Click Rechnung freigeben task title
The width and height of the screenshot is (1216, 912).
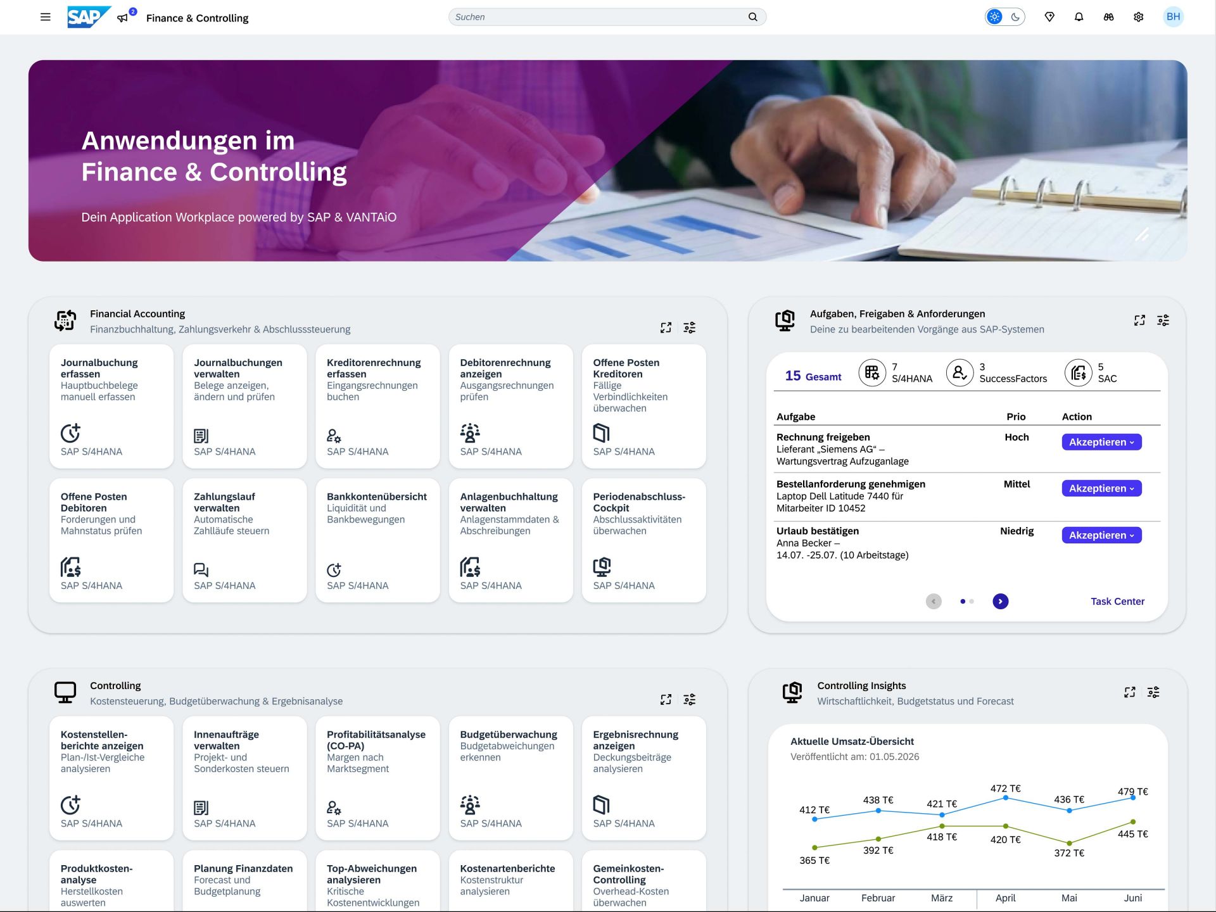point(823,437)
